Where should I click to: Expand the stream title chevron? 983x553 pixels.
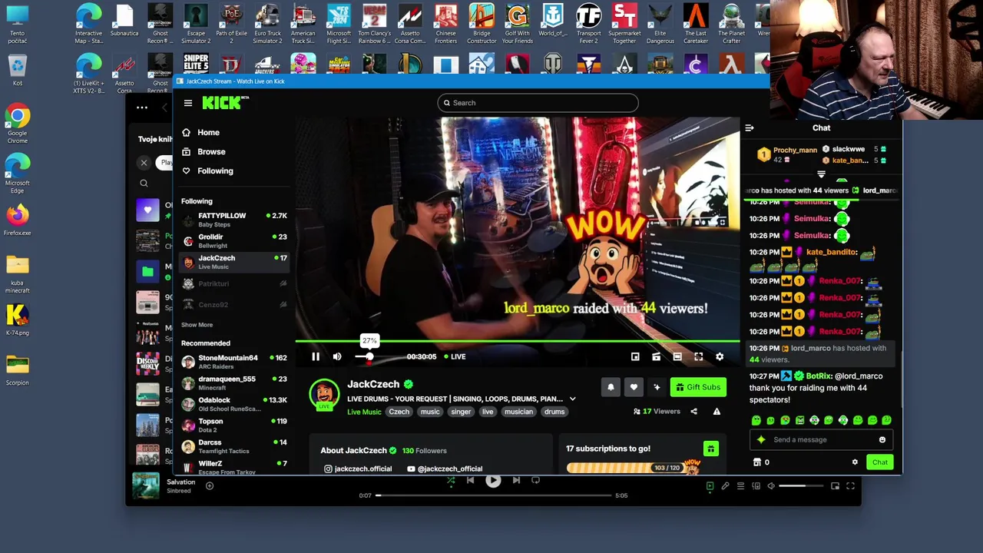pos(572,399)
